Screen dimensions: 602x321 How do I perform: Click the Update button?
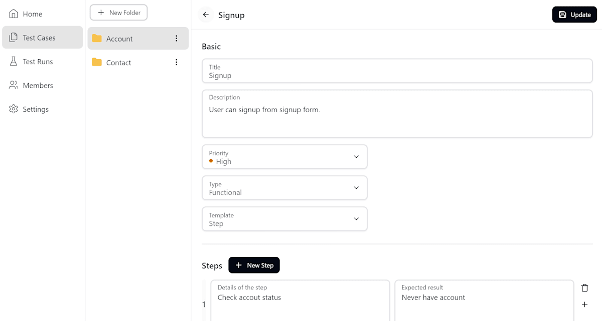pos(574,15)
